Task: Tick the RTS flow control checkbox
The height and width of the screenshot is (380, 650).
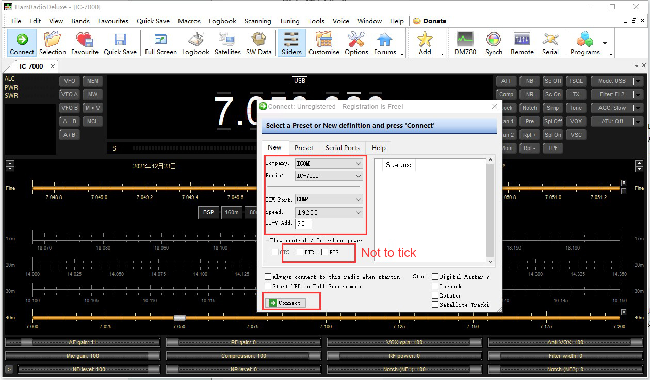Action: [x=324, y=252]
